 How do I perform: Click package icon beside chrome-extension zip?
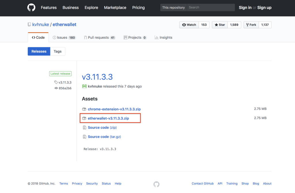point(84,109)
